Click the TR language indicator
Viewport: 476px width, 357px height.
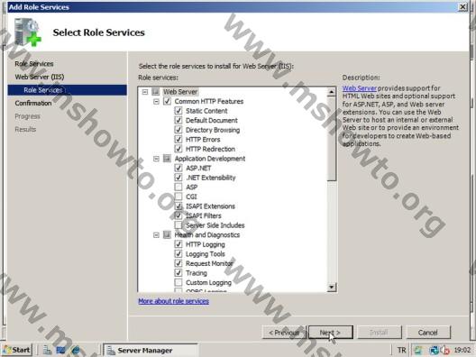click(401, 350)
